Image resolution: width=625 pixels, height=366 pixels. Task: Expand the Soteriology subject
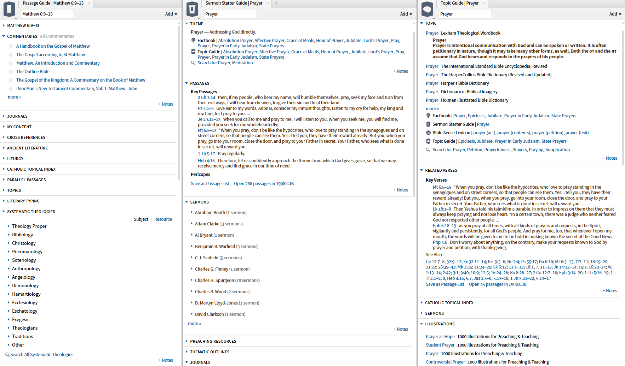click(x=9, y=260)
